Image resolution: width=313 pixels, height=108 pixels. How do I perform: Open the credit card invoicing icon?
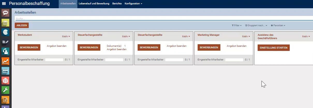[5, 71]
